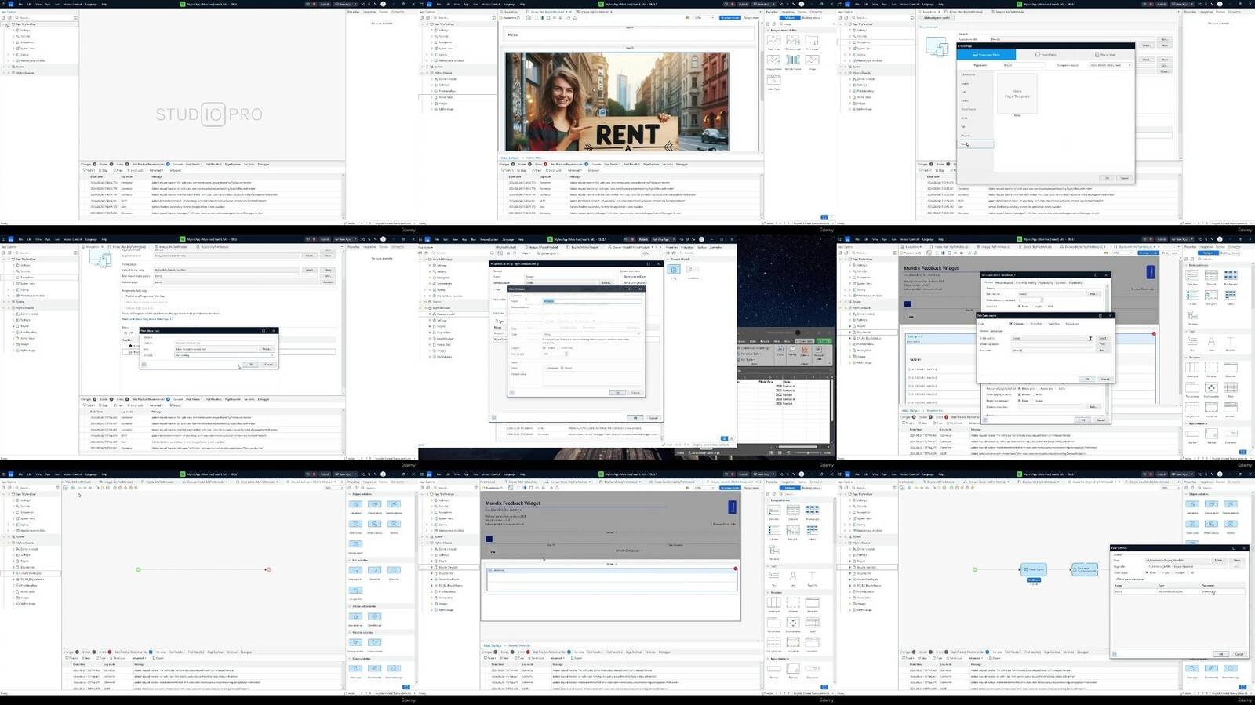Viewport: 1255px width, 705px height.
Task: Click the devices illustration behind the Create Page dialog
Action: [x=937, y=46]
